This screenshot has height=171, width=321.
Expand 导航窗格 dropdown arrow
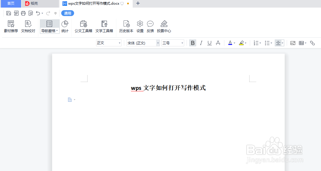[57, 31]
